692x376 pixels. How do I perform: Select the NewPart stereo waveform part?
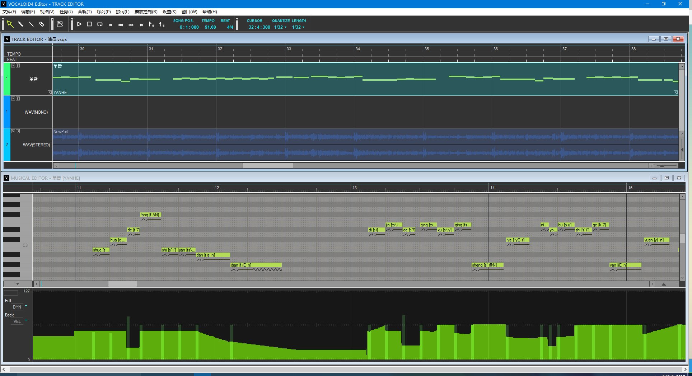(365, 145)
